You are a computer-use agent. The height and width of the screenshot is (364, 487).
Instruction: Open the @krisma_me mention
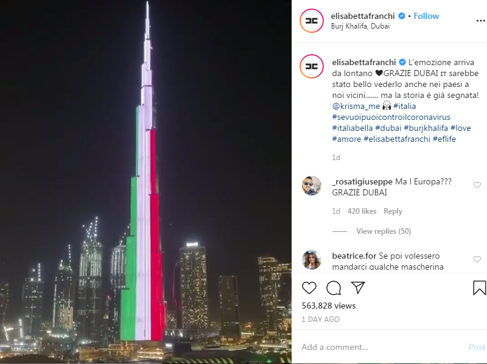356,107
